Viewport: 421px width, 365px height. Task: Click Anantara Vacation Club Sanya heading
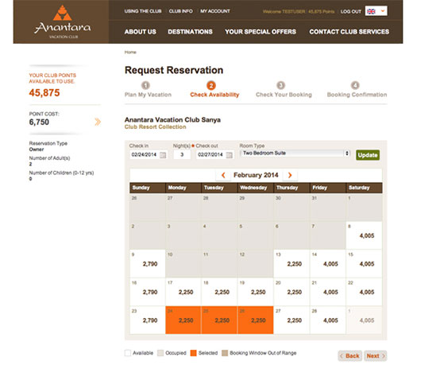point(172,119)
